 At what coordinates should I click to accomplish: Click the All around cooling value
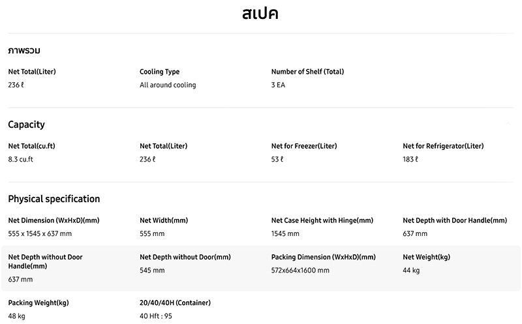click(x=168, y=85)
